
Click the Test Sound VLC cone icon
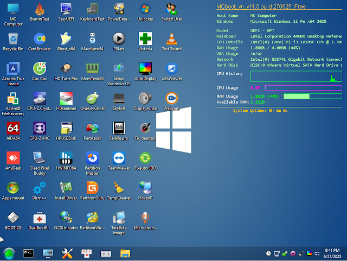click(x=172, y=42)
